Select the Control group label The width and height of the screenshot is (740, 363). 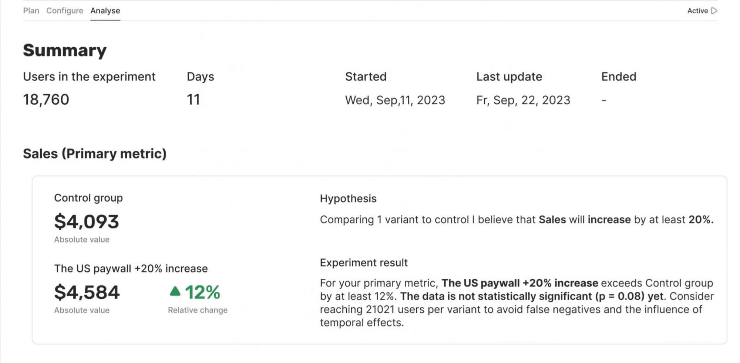(x=88, y=198)
